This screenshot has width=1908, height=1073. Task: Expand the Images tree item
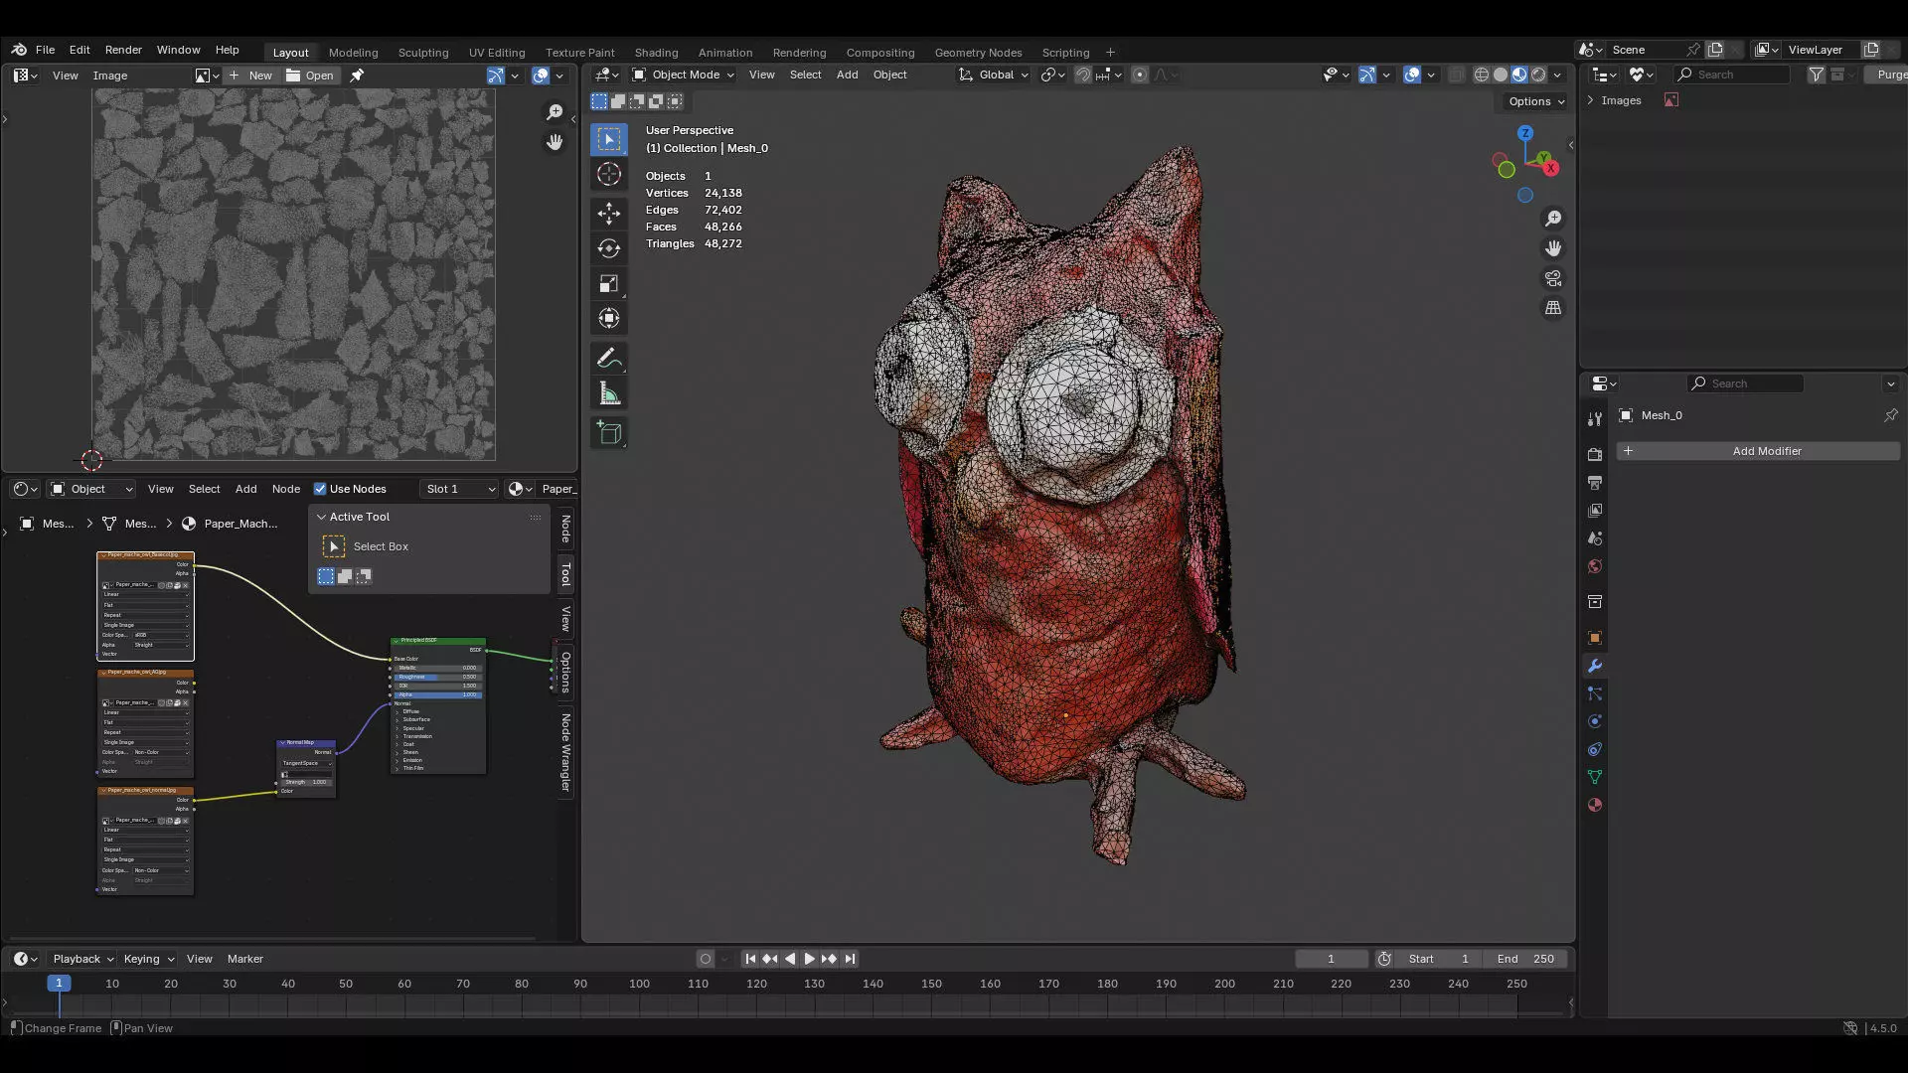(x=1591, y=100)
